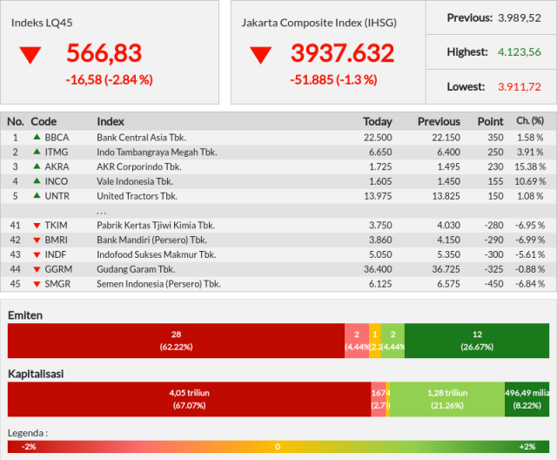Click the red down arrow beside IHSG value
This screenshot has width=557, height=460.
coord(261,56)
